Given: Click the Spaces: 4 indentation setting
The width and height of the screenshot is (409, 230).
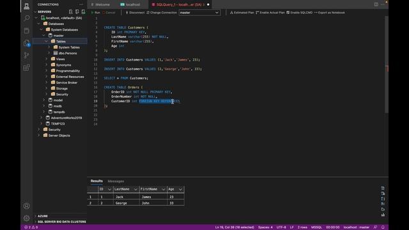Looking at the screenshot, I should coord(265,227).
